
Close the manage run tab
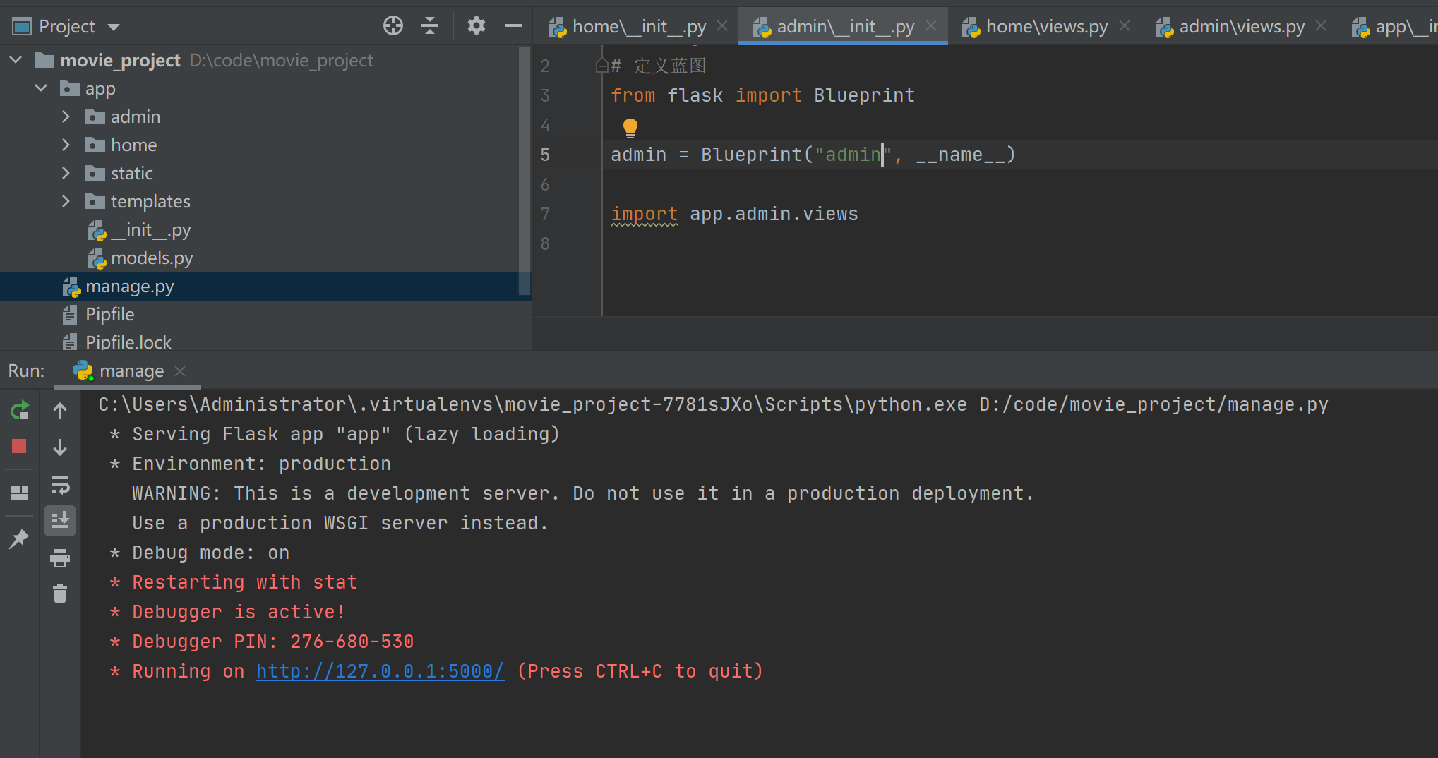click(x=180, y=371)
